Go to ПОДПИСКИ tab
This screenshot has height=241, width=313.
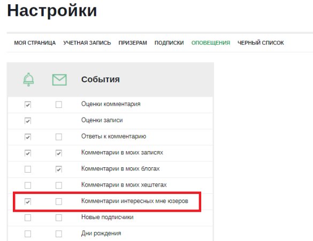point(169,43)
